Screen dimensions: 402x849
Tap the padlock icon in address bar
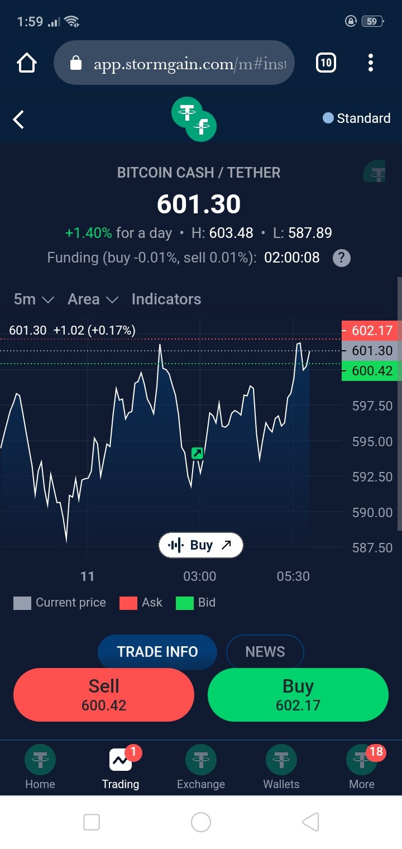pos(76,63)
